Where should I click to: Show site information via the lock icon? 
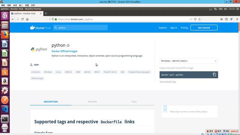pyautogui.click(x=56, y=19)
